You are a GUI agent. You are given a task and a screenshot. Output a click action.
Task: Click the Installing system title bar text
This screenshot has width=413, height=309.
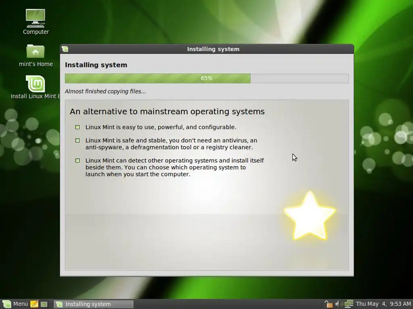click(213, 49)
